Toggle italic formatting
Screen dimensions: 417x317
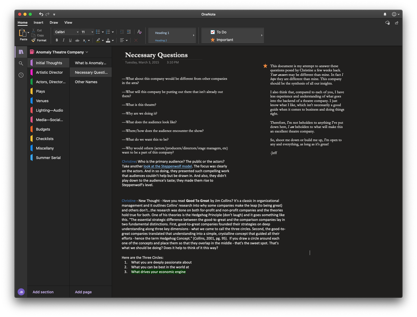coord(63,40)
